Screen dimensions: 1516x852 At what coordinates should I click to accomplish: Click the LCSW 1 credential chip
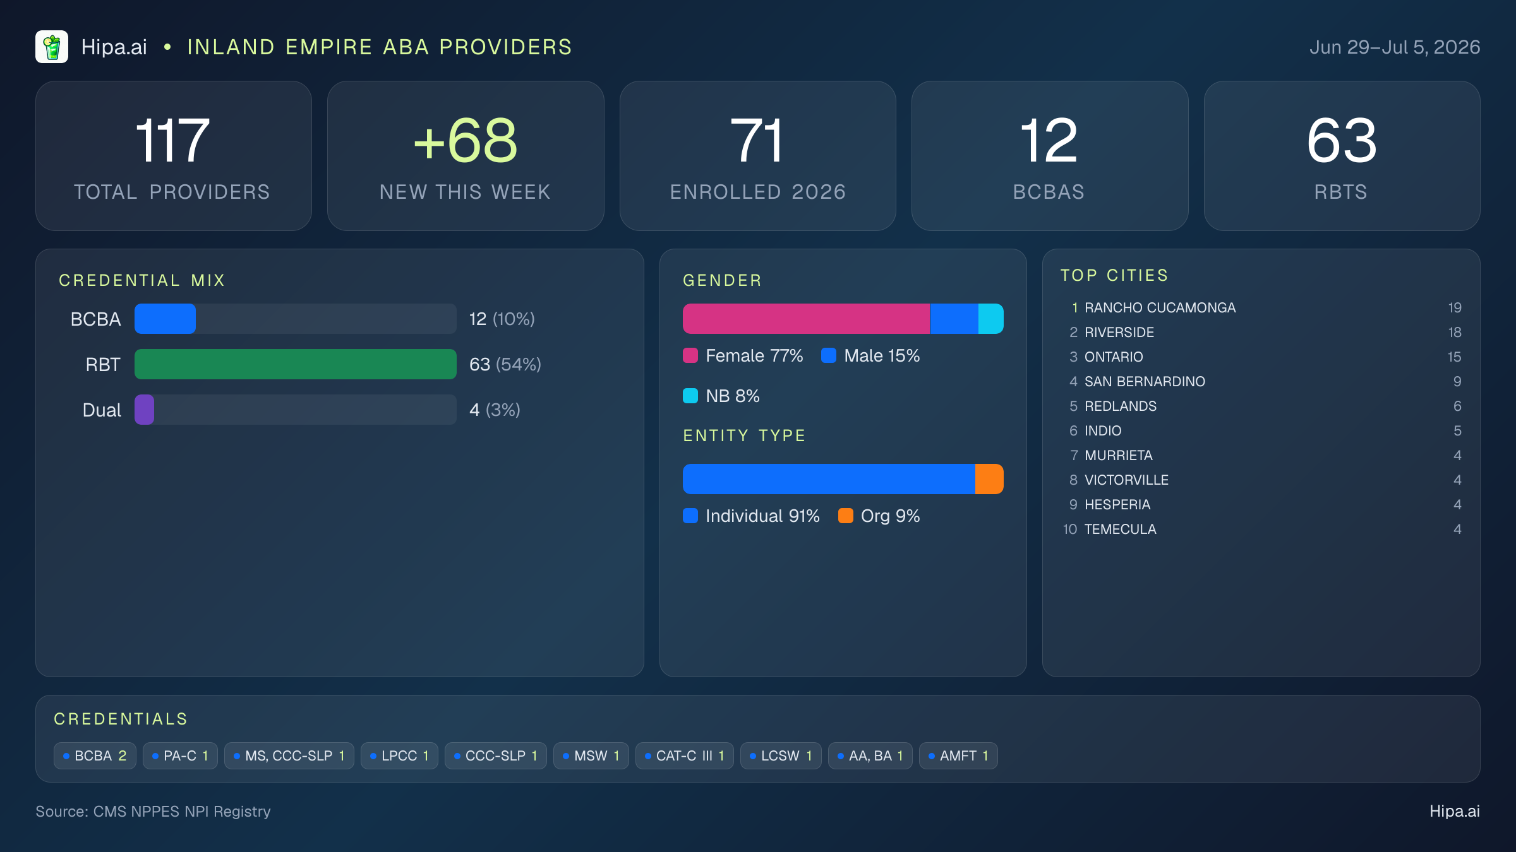(x=781, y=755)
